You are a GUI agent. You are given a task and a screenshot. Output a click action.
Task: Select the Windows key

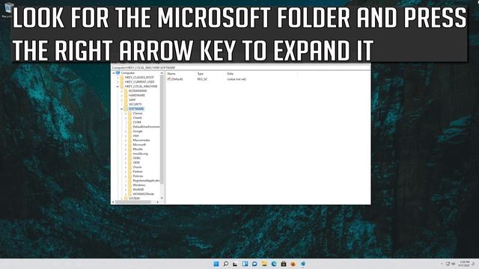pos(139,185)
